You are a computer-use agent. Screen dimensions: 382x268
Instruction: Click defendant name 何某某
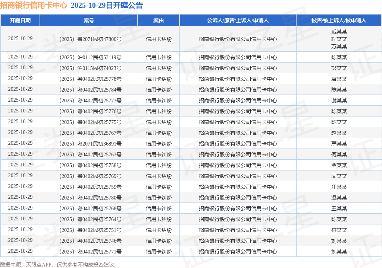(339, 154)
